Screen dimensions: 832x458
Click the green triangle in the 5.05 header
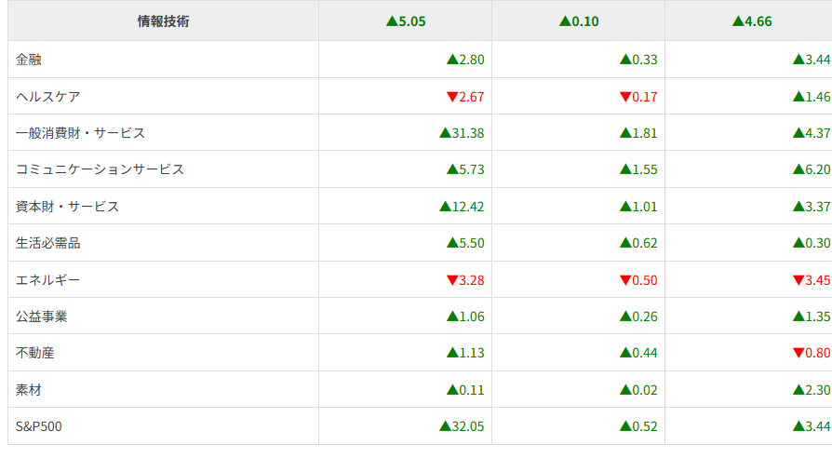(x=392, y=20)
